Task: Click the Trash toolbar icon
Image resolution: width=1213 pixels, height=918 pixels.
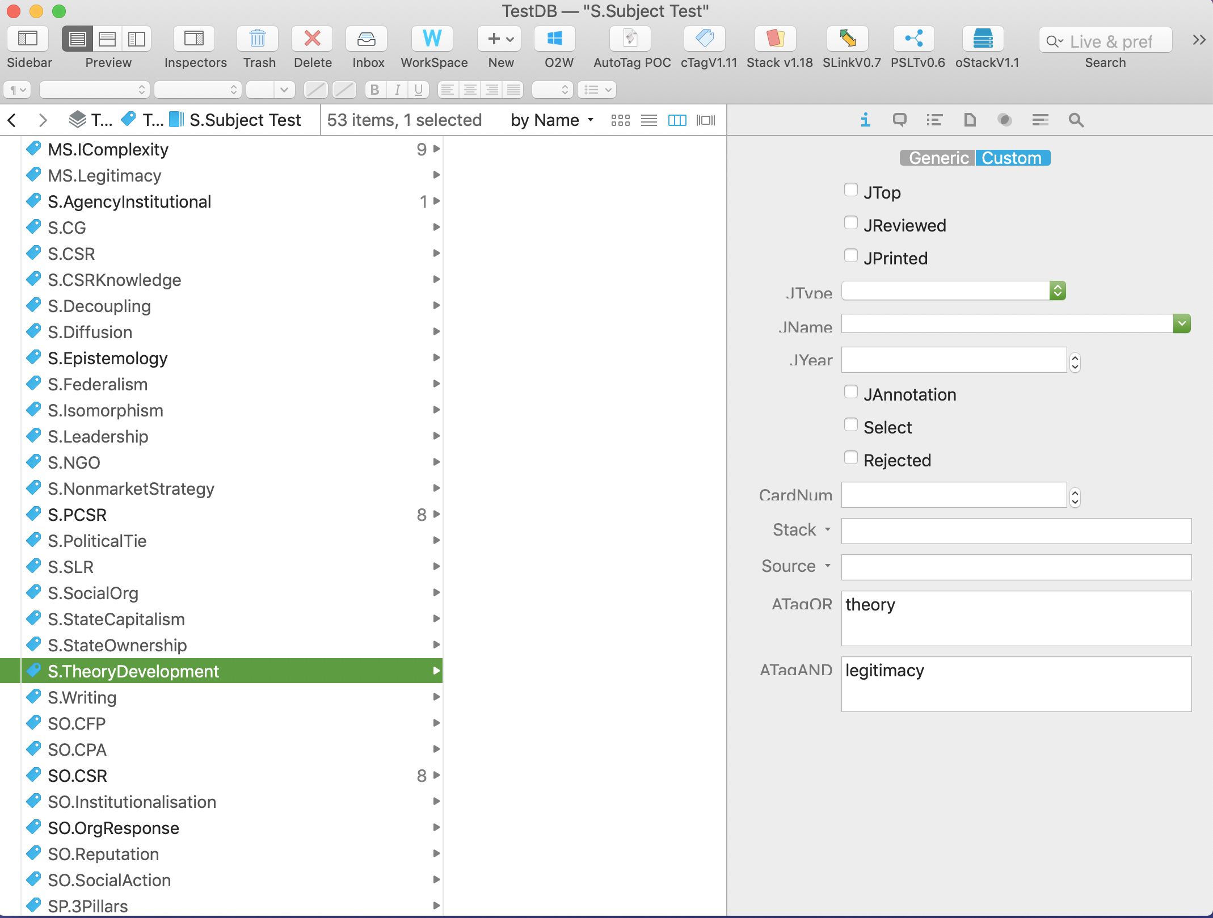Action: pyautogui.click(x=258, y=39)
